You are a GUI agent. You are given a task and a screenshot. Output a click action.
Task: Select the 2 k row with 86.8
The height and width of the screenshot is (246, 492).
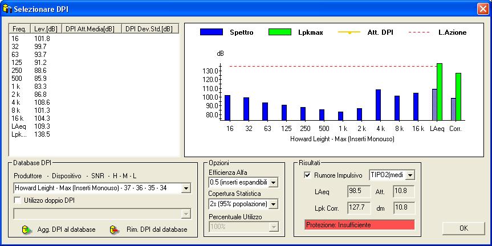(94, 95)
